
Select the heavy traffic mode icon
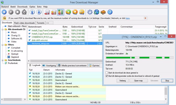(61, 12)
